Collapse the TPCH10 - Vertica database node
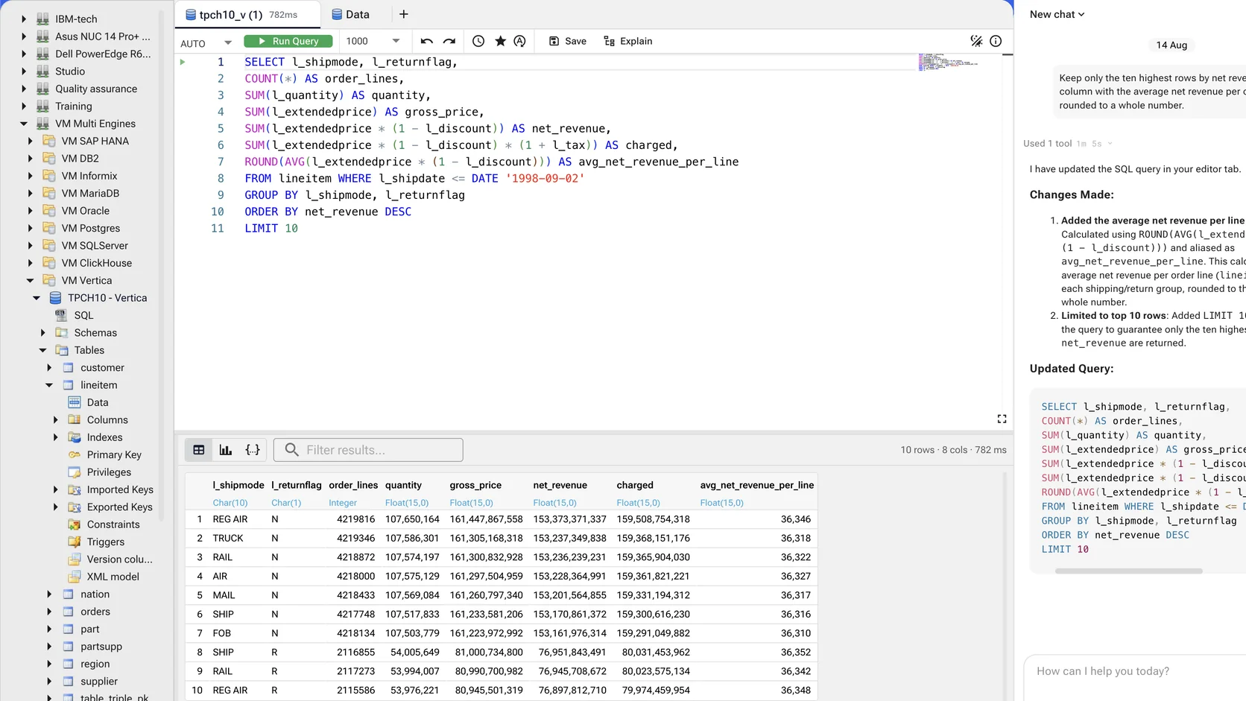Viewport: 1246px width, 701px height. [37, 298]
